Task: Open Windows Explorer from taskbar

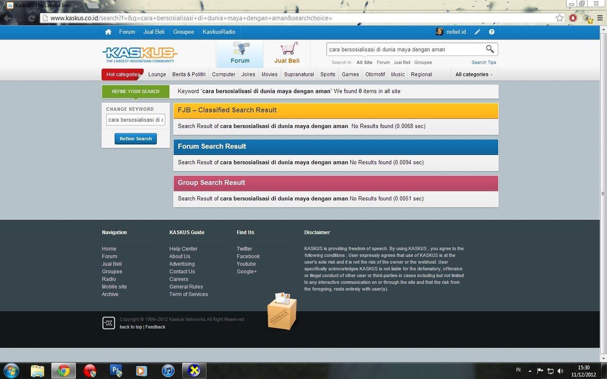Action: (37, 370)
